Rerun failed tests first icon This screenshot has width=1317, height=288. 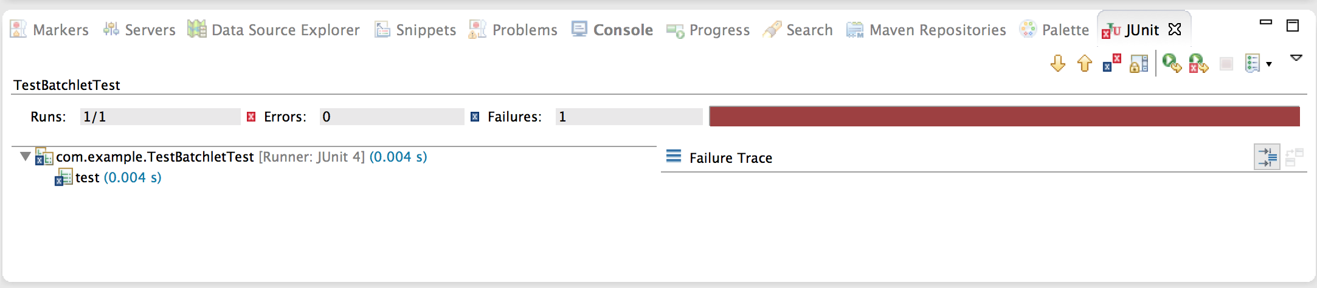pos(1198,63)
